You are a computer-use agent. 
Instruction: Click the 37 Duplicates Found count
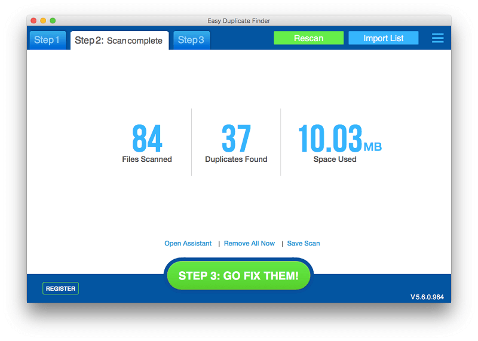click(x=236, y=138)
